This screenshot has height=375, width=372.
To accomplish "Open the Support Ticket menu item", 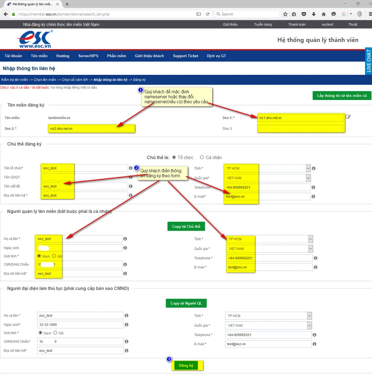I will pos(186,56).
